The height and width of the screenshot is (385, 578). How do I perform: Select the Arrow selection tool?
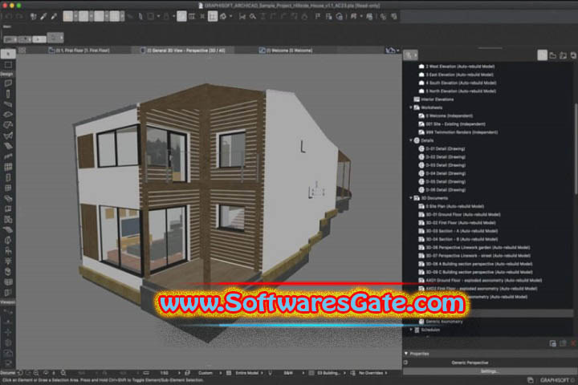tap(8, 55)
